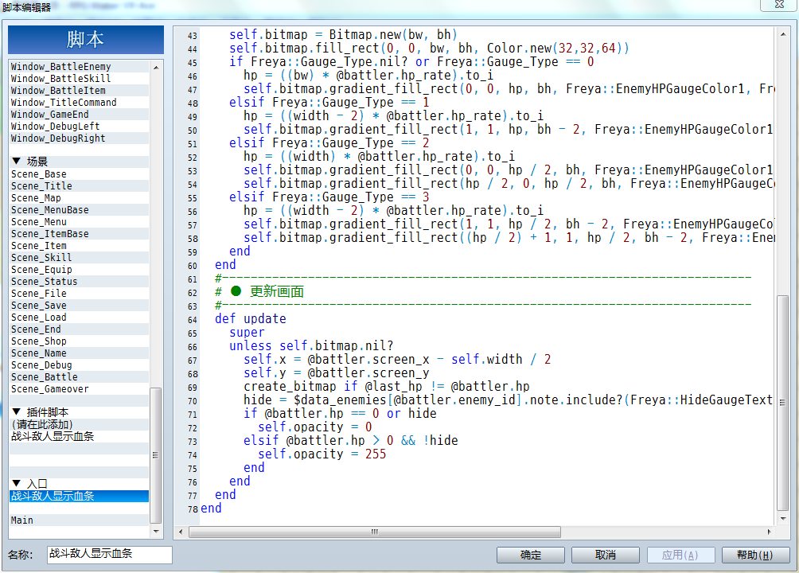Click the script name input field
The image size is (799, 573).
(110, 554)
